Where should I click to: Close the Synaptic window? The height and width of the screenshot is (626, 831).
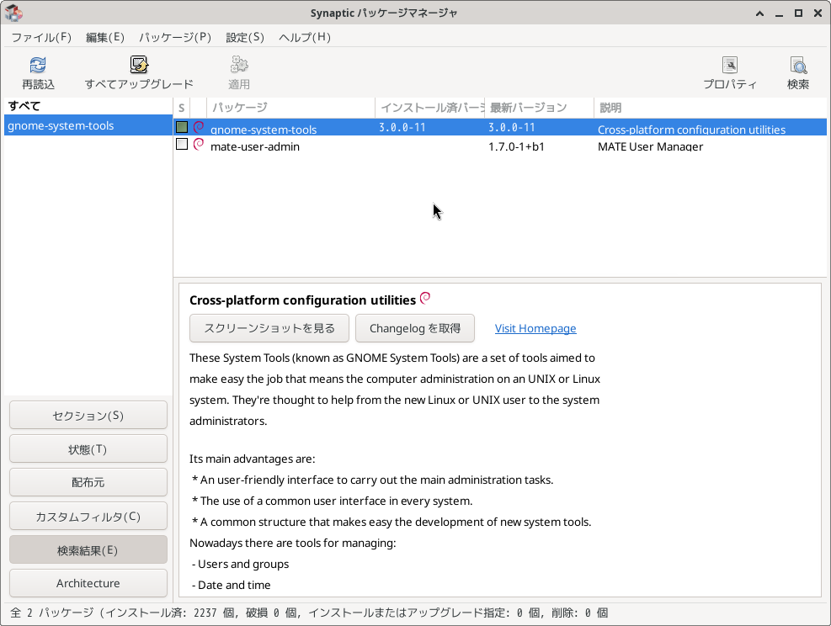(818, 13)
